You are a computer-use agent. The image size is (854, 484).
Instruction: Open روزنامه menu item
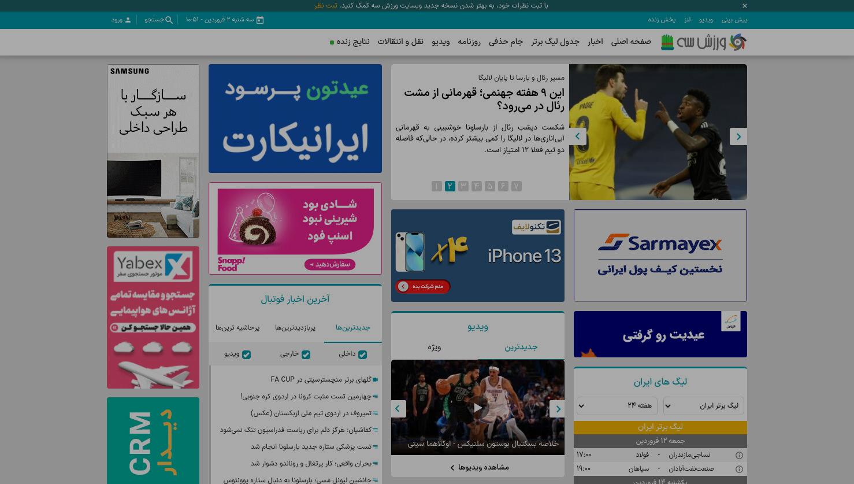coord(469,42)
